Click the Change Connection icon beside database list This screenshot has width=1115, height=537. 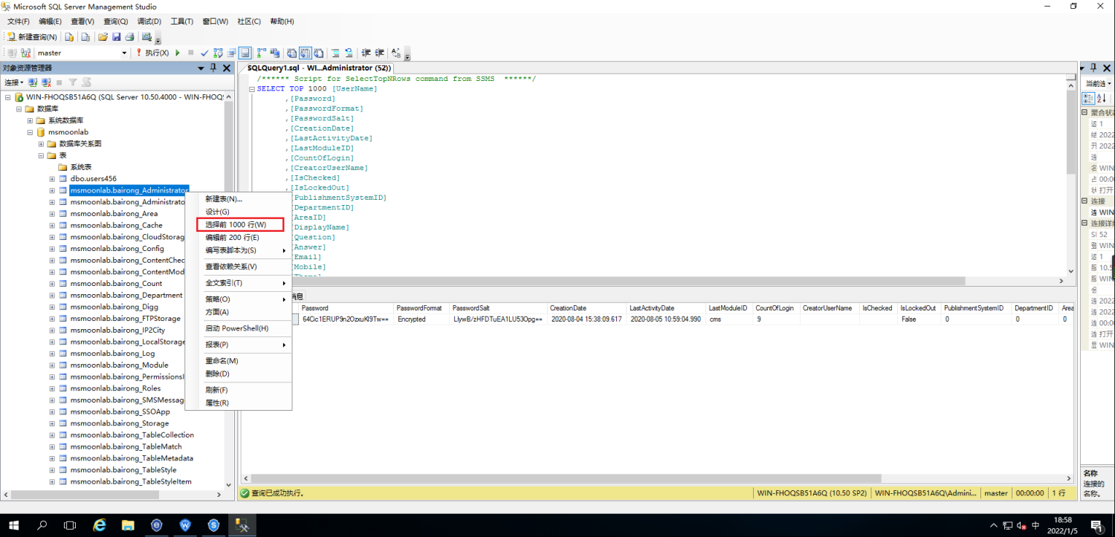pos(26,53)
